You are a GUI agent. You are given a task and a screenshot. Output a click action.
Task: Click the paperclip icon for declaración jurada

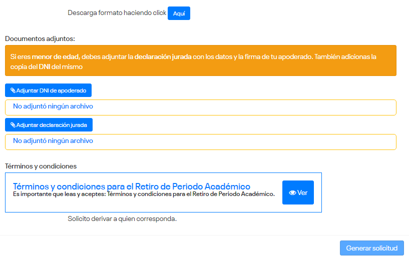click(13, 124)
